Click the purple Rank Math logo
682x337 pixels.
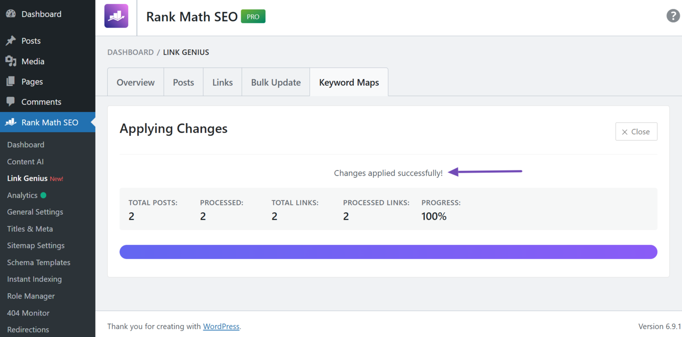[x=116, y=16]
